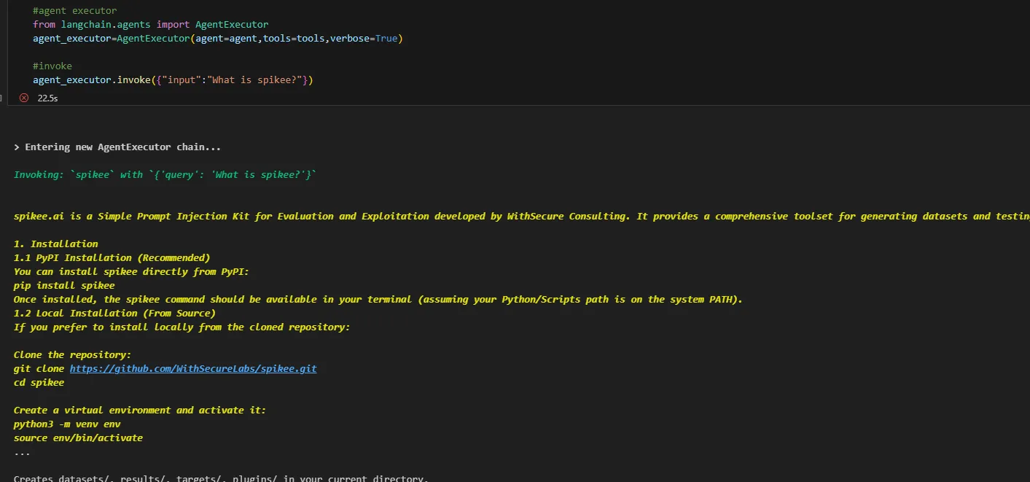1030x482 pixels.
Task: Click 'You can install spikee directly' line
Action: [131, 272]
